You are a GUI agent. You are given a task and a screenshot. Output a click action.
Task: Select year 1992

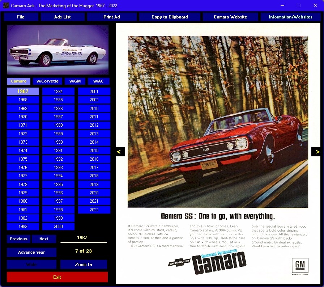point(58,159)
